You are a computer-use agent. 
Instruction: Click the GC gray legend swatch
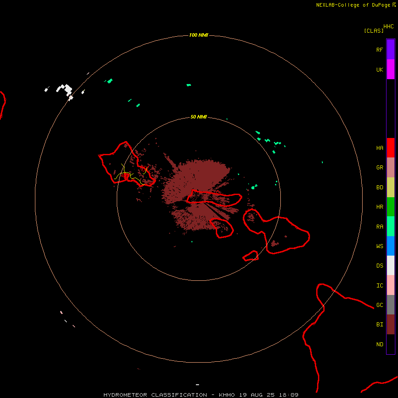pyautogui.click(x=390, y=305)
